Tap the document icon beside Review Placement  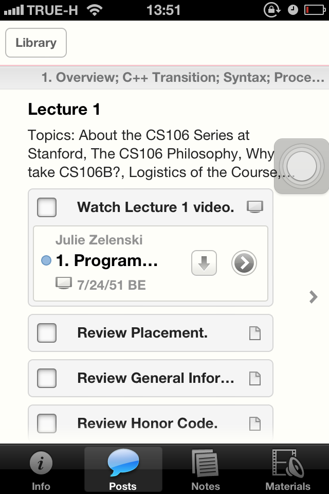click(255, 333)
